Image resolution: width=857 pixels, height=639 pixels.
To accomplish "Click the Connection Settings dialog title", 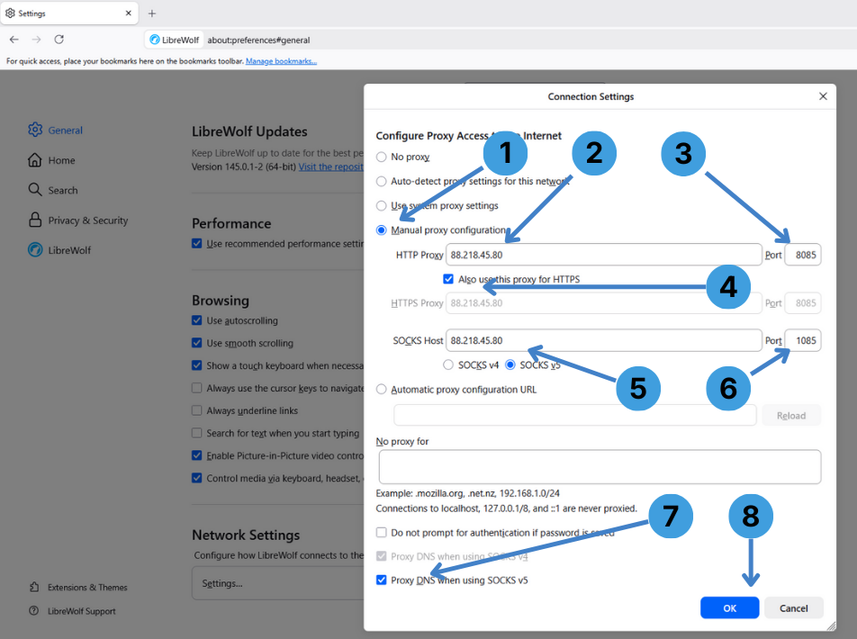I will [x=591, y=97].
